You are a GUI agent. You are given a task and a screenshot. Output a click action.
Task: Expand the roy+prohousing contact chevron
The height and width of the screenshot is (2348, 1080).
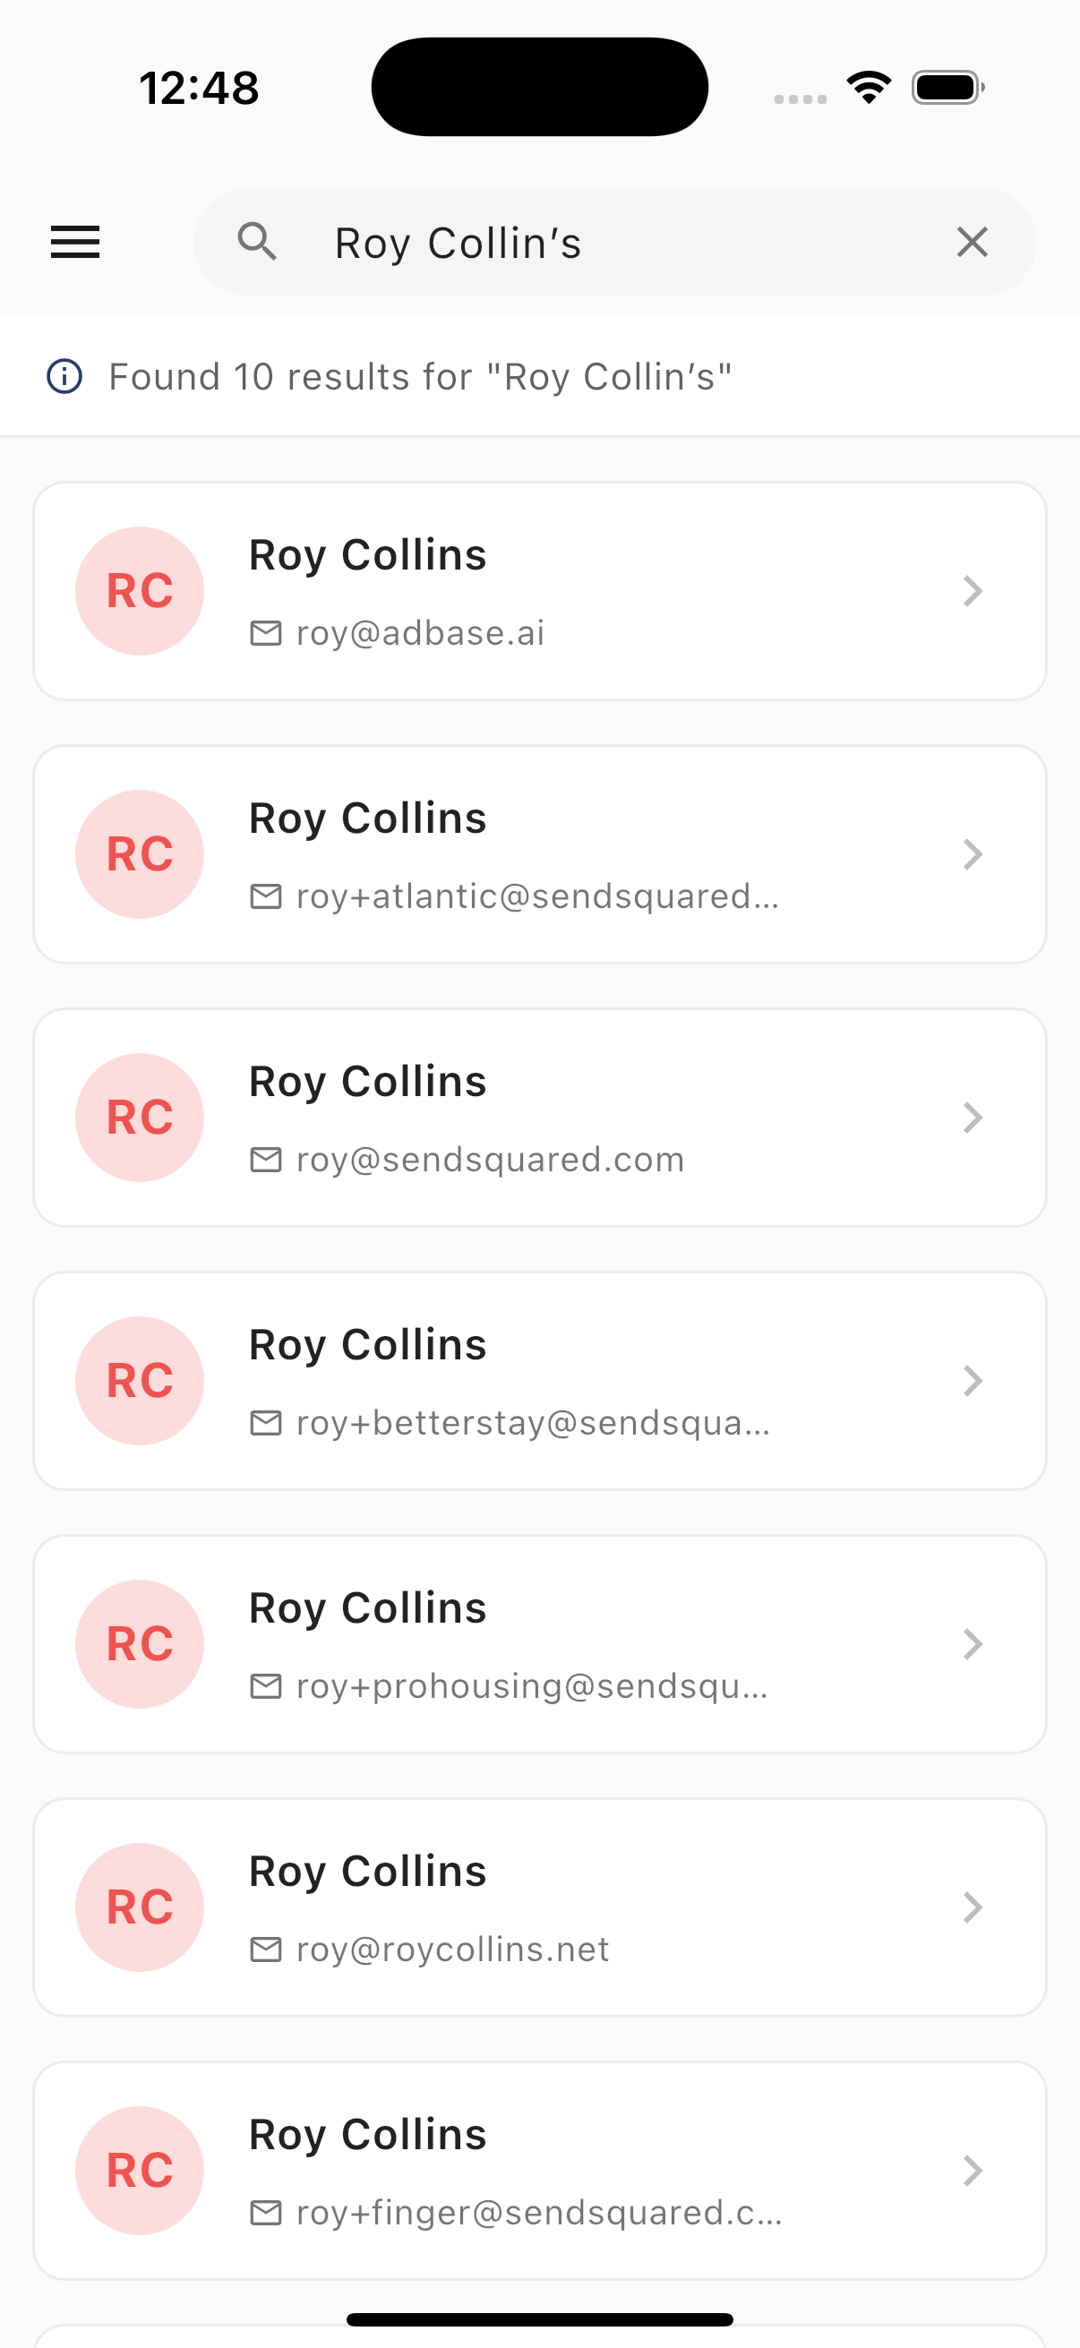(x=973, y=1644)
